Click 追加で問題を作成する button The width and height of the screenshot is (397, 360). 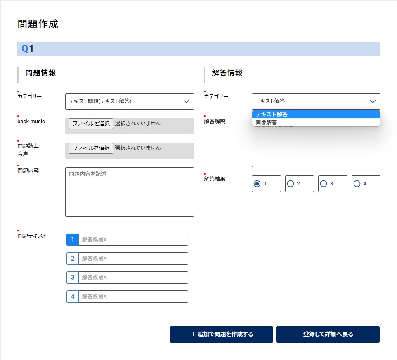[x=222, y=334]
